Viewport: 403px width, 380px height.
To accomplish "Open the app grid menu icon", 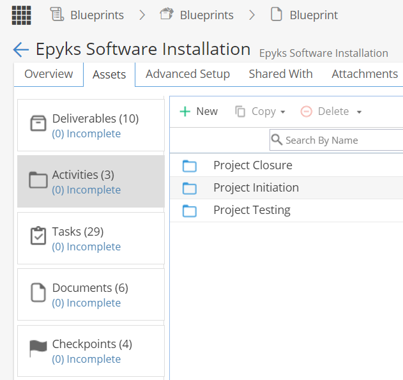I will tap(21, 15).
